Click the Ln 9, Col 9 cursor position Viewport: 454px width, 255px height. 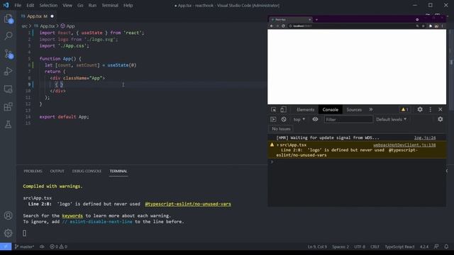click(317, 246)
